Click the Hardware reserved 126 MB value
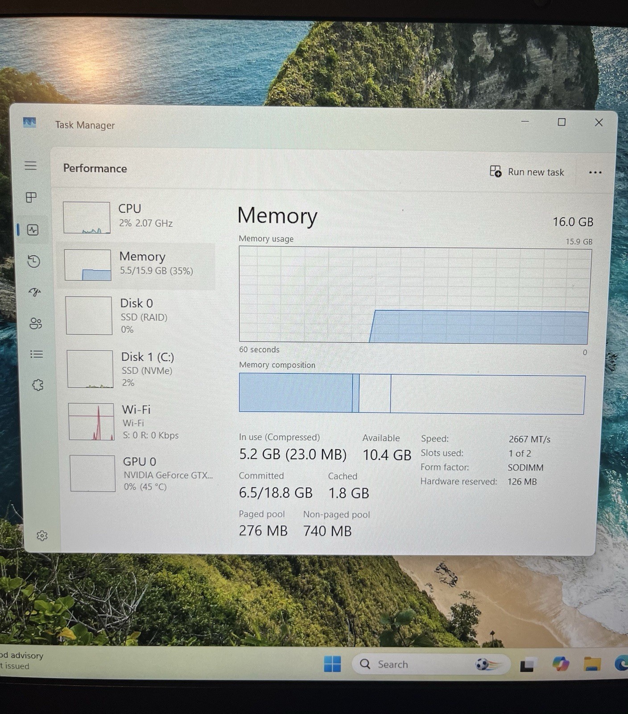This screenshot has height=714, width=628. pyautogui.click(x=522, y=482)
